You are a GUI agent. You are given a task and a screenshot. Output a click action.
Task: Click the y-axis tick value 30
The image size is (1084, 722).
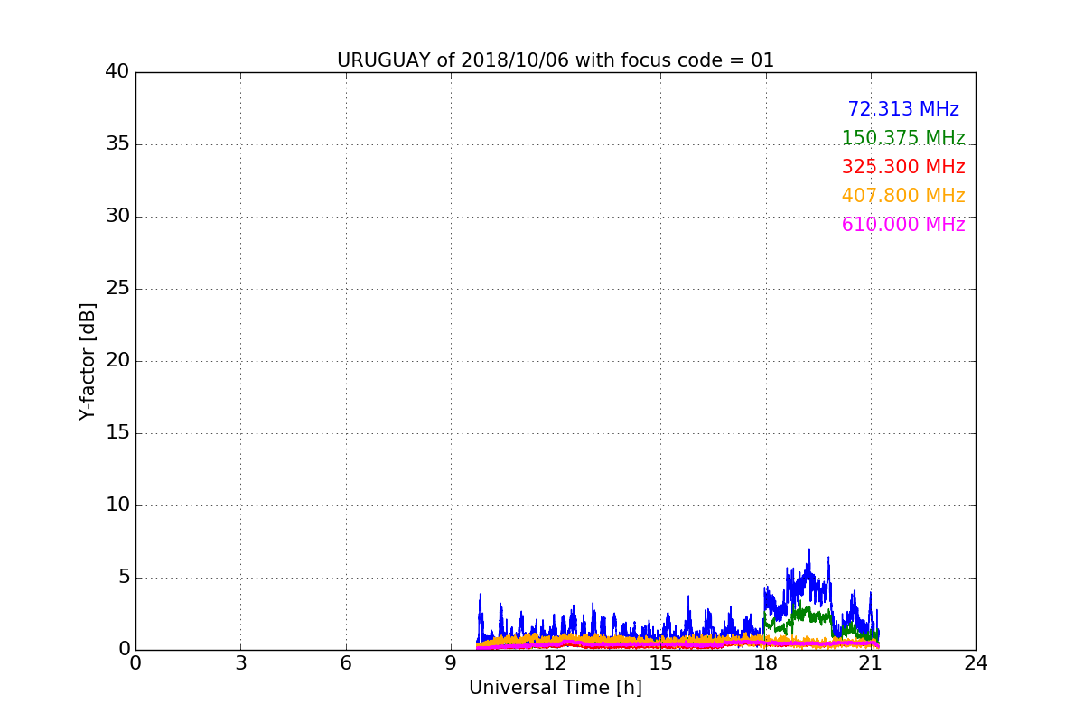click(x=117, y=217)
